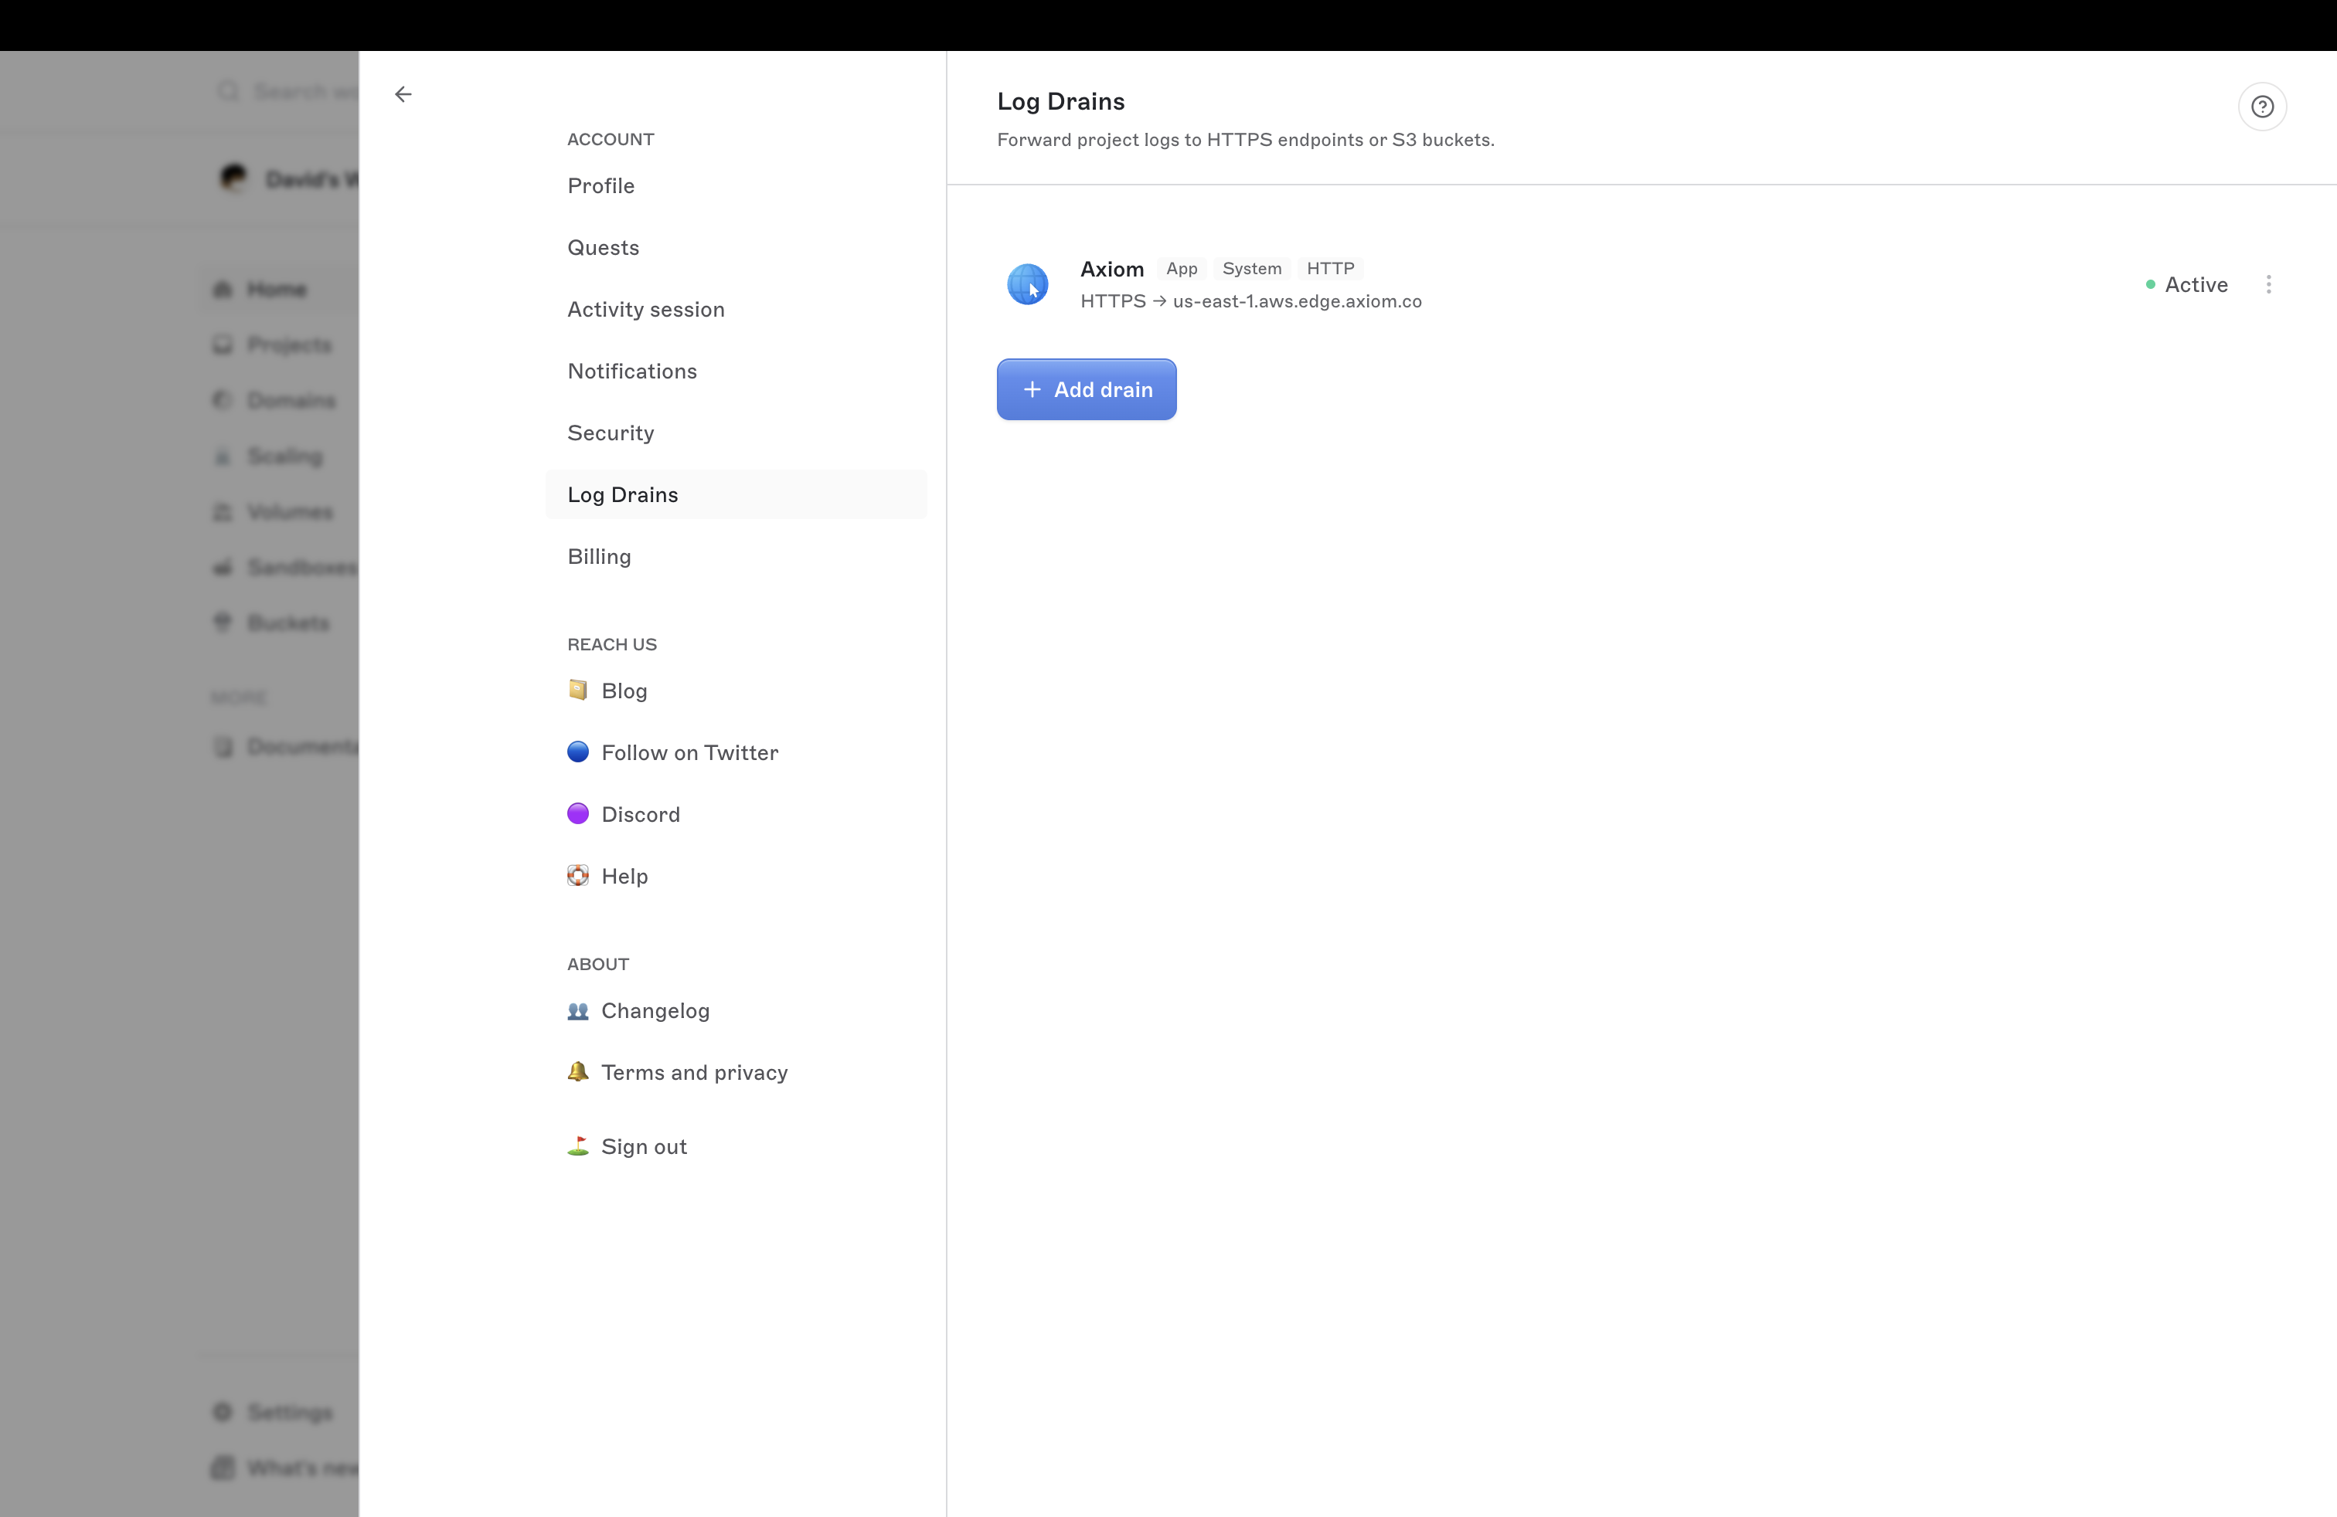Click the Changelog people icon
Screen dimensions: 2337x1517
tap(577, 1010)
